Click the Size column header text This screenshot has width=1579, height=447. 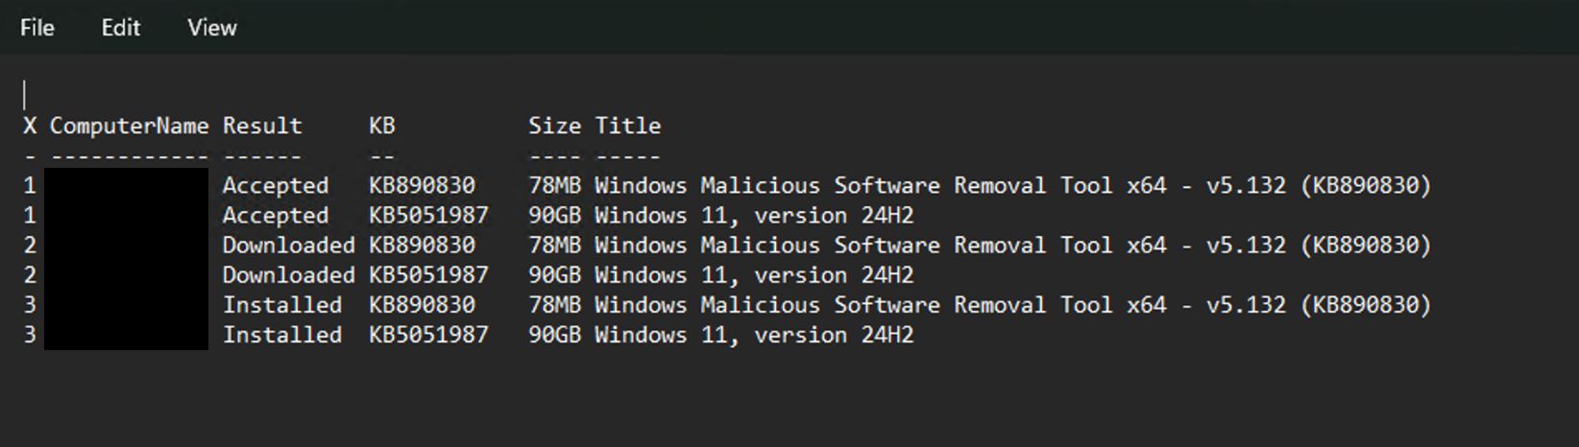tap(554, 126)
